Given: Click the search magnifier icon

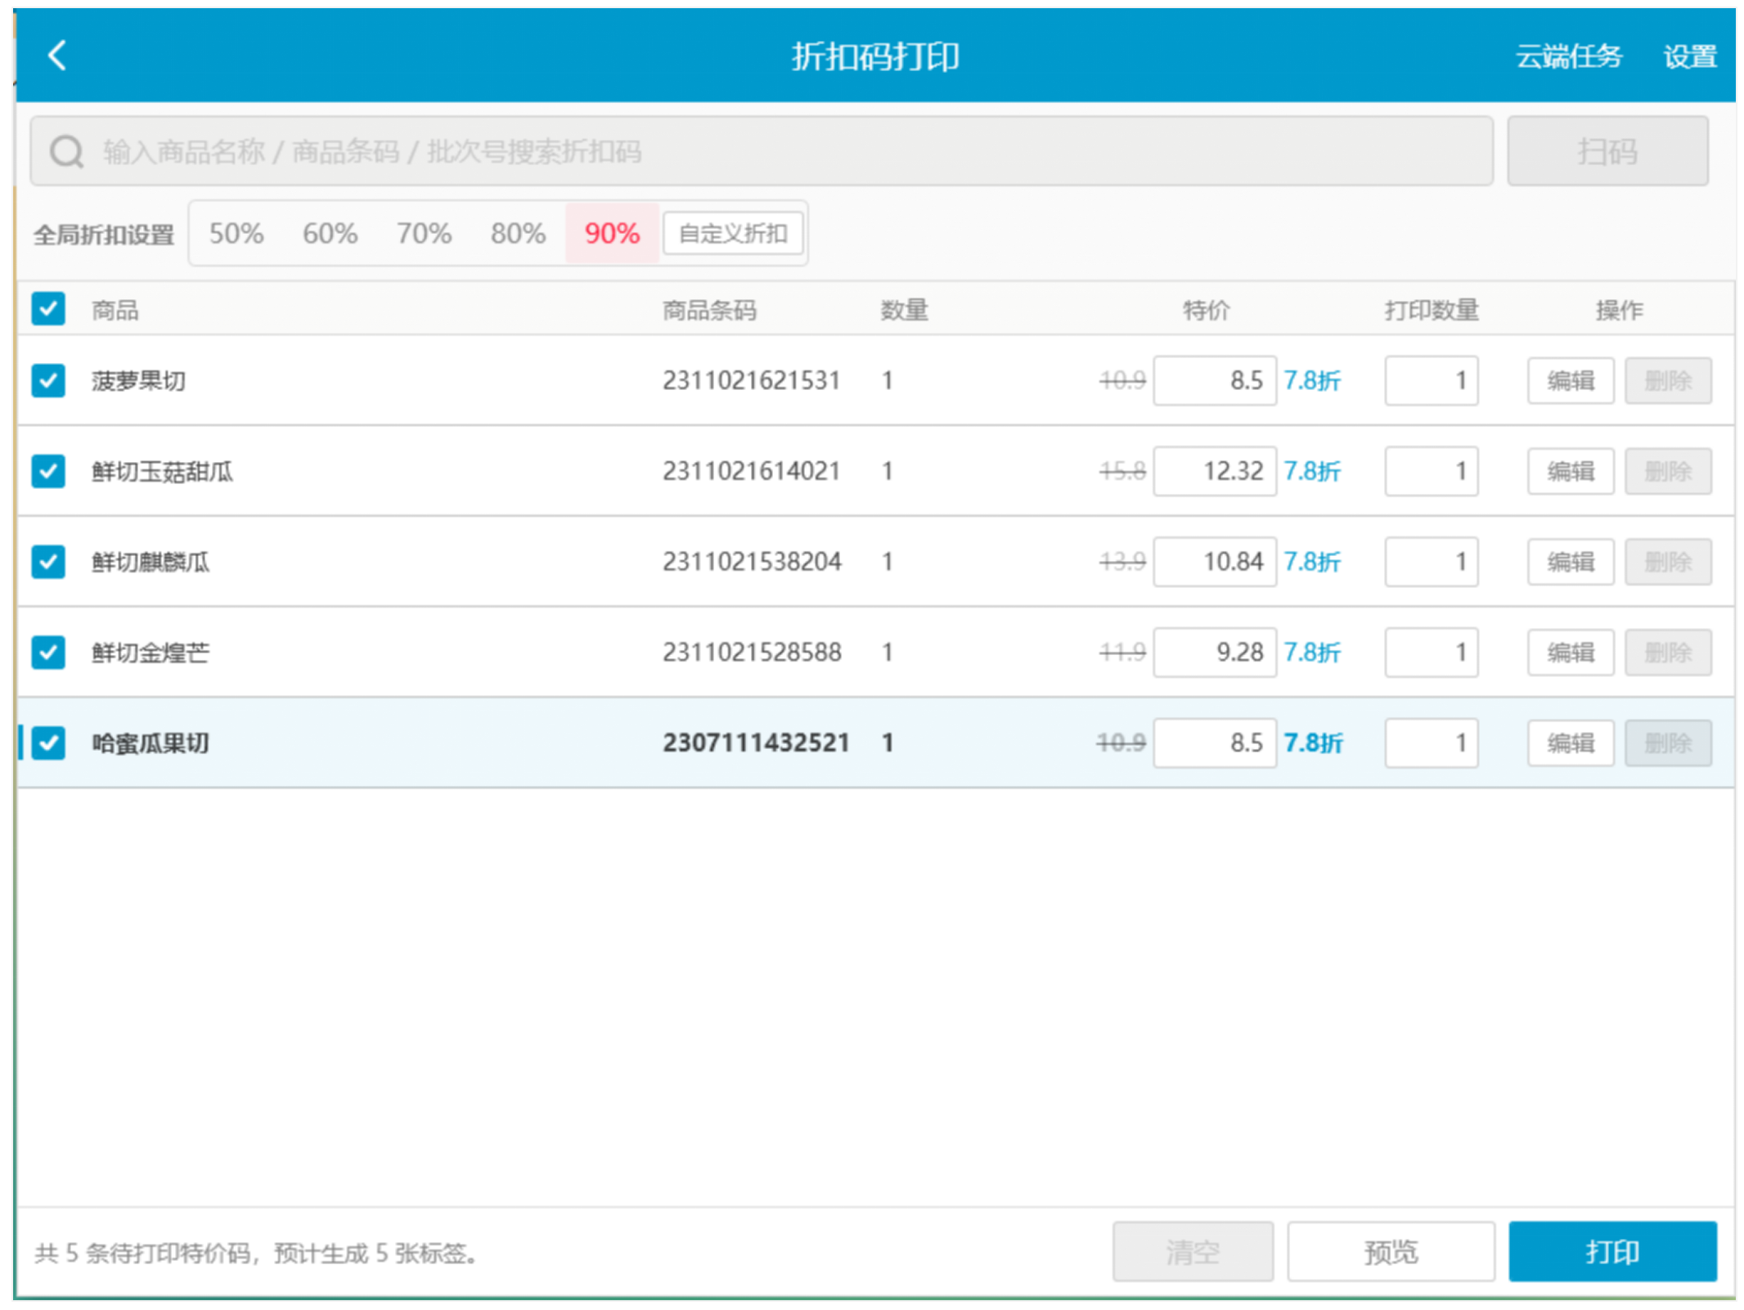Looking at the screenshot, I should click(66, 151).
